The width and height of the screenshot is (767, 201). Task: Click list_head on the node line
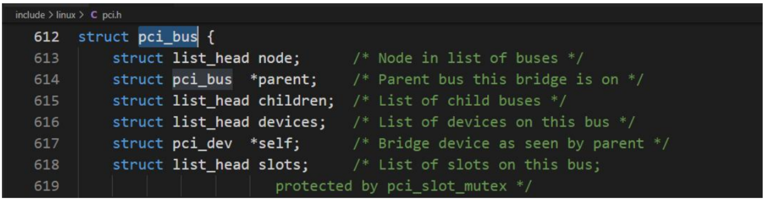(x=211, y=58)
